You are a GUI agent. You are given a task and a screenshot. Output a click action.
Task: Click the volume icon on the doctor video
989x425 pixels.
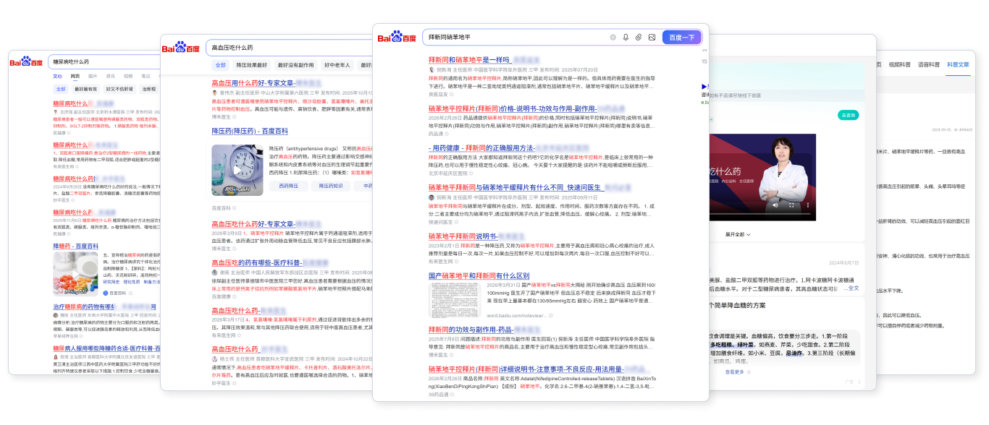point(774,205)
